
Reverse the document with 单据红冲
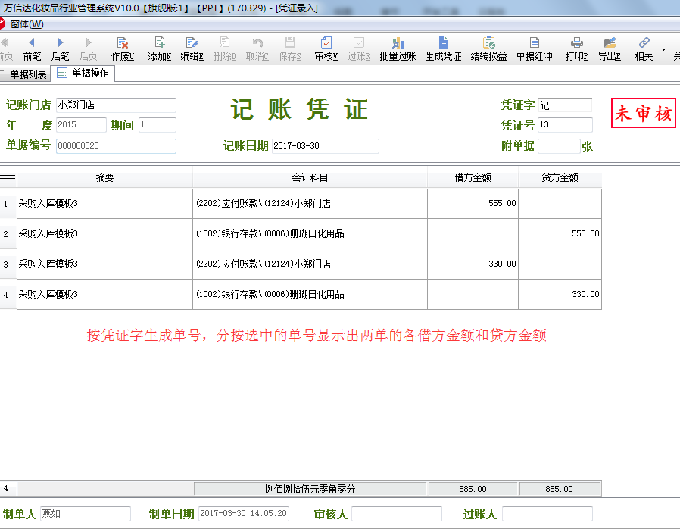click(535, 49)
